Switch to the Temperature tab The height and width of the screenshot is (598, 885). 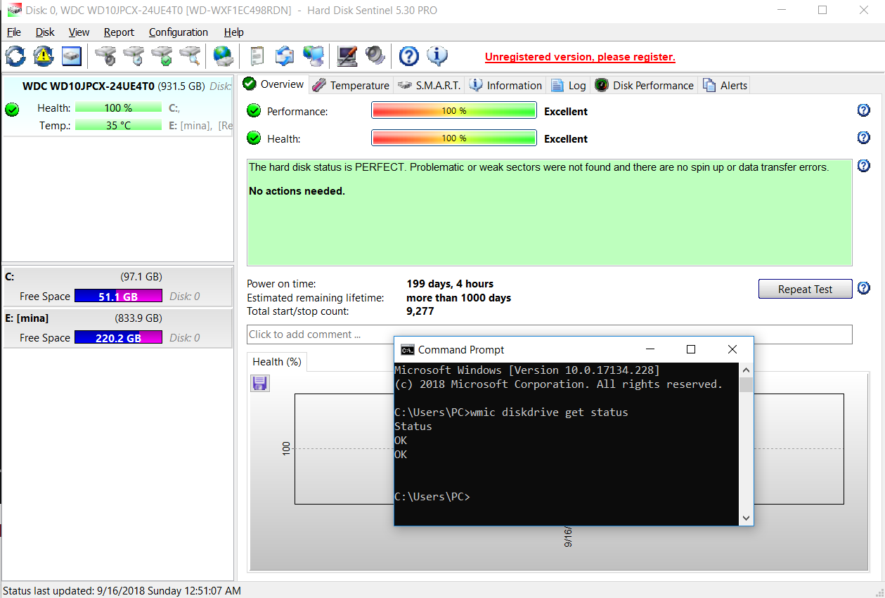pyautogui.click(x=351, y=85)
